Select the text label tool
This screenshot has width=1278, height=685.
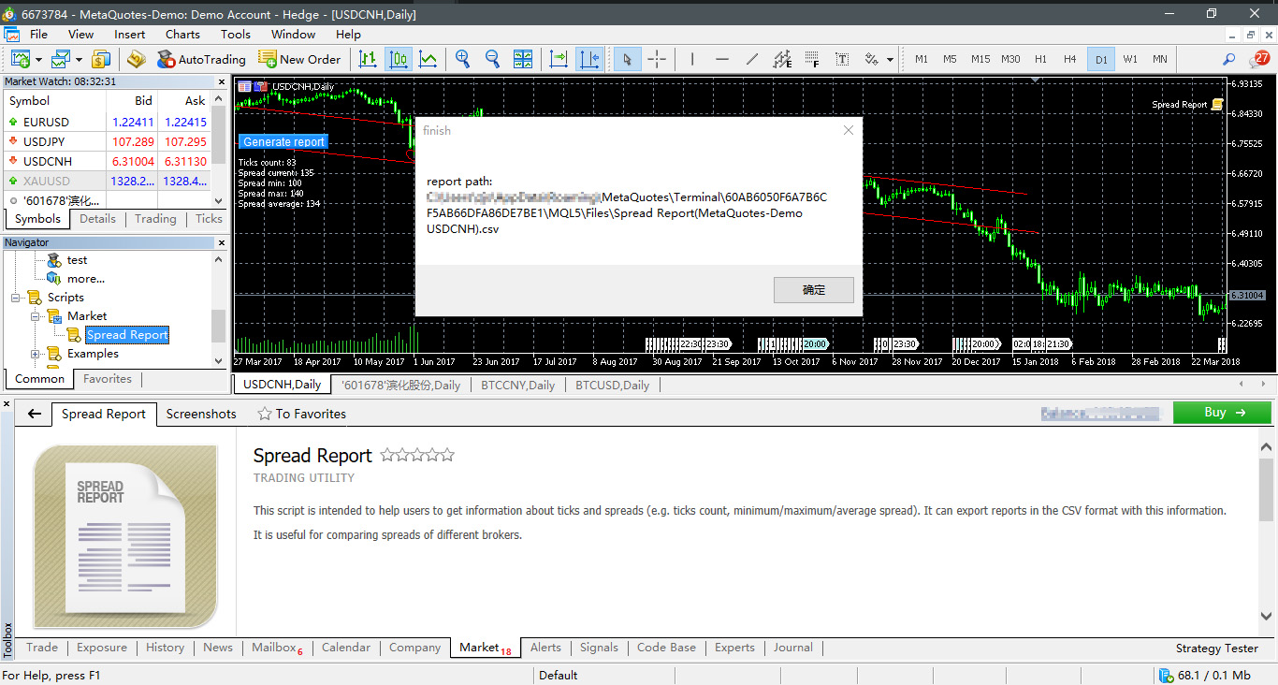tap(842, 59)
